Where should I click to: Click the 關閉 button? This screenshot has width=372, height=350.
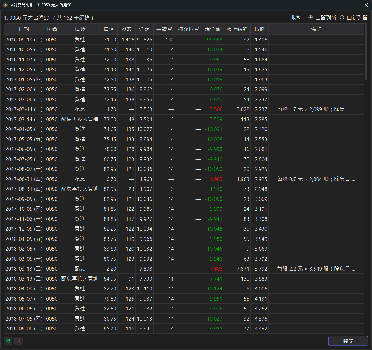(348, 341)
